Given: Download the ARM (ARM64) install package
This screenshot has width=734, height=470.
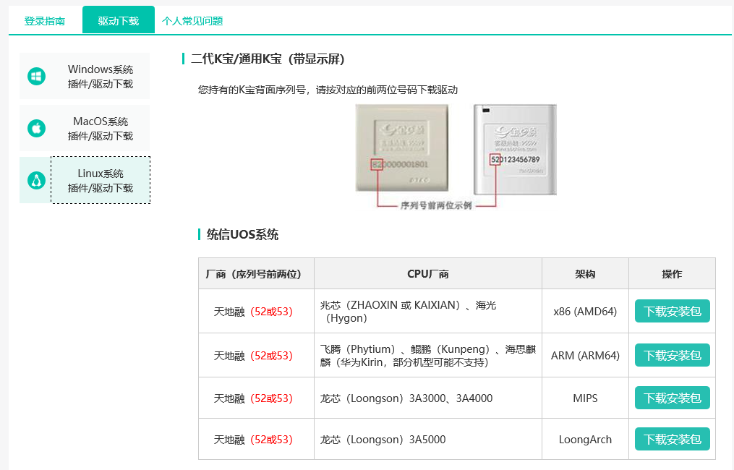Looking at the screenshot, I should pyautogui.click(x=673, y=355).
